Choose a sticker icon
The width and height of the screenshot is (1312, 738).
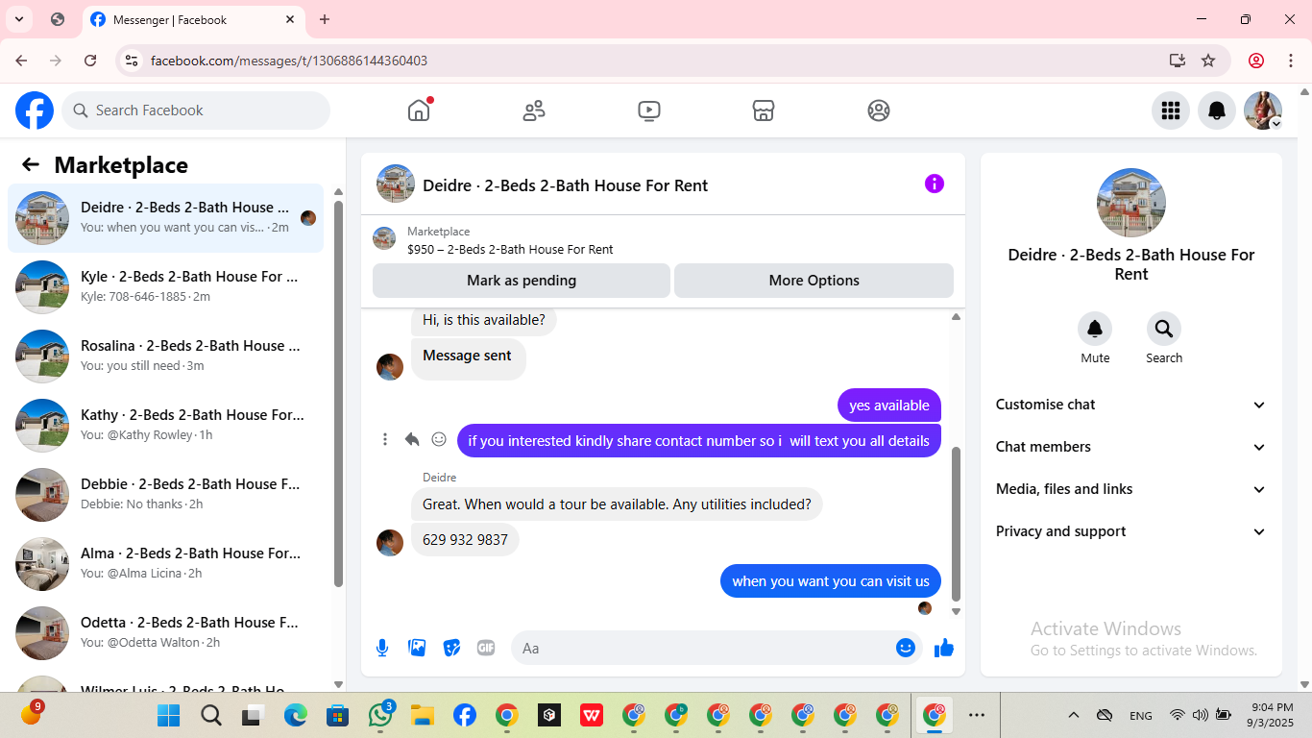[451, 648]
